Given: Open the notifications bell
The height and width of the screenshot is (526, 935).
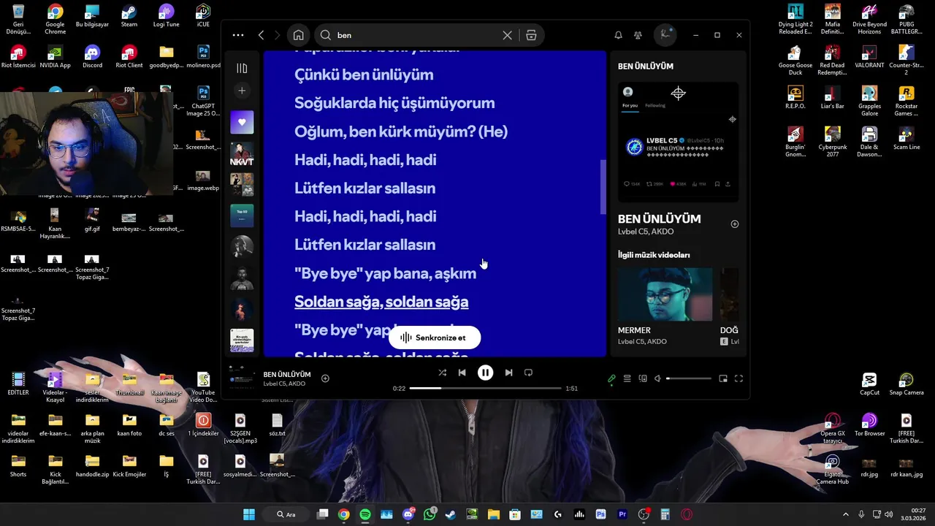Looking at the screenshot, I should (618, 35).
